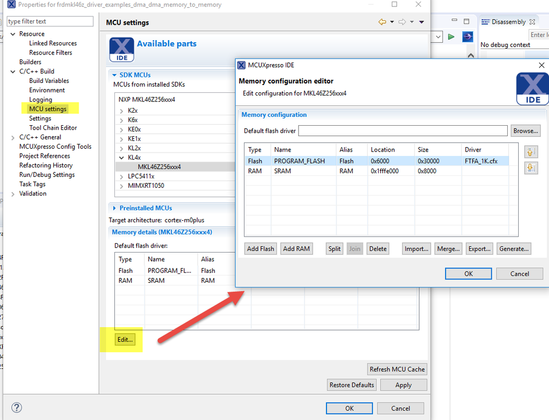The image size is (549, 420).
Task: Click the back navigation arrow in MCU settings
Action: click(x=382, y=22)
